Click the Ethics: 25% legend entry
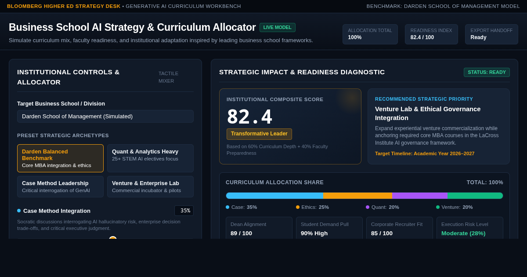Screen dimensions: 527x277 (x=312, y=207)
